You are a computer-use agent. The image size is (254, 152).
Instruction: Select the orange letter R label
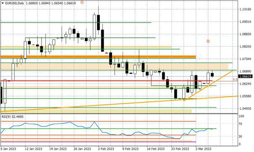coord(208,41)
